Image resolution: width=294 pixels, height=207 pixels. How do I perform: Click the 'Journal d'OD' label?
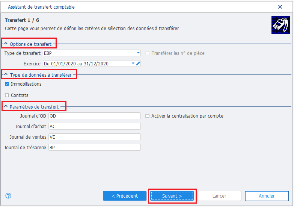click(x=33, y=116)
